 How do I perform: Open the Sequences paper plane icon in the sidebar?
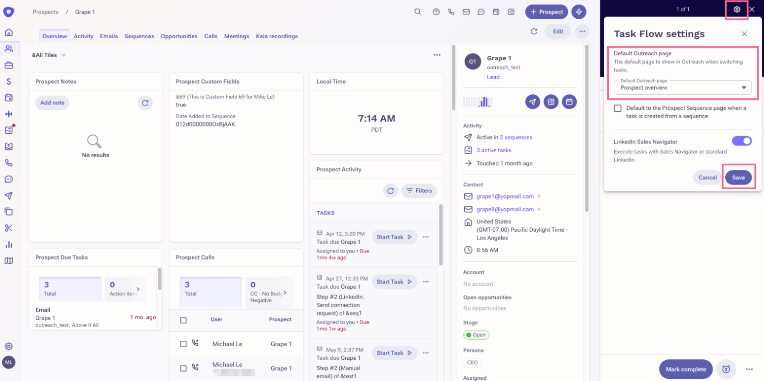(9, 196)
